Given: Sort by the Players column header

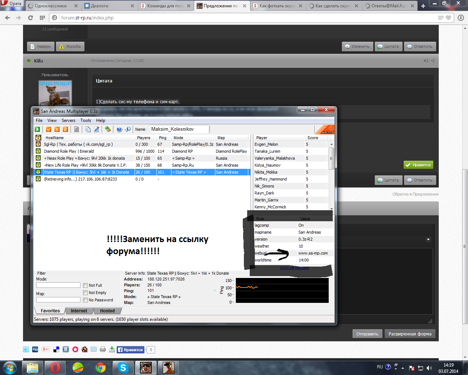Looking at the screenshot, I should (145, 138).
